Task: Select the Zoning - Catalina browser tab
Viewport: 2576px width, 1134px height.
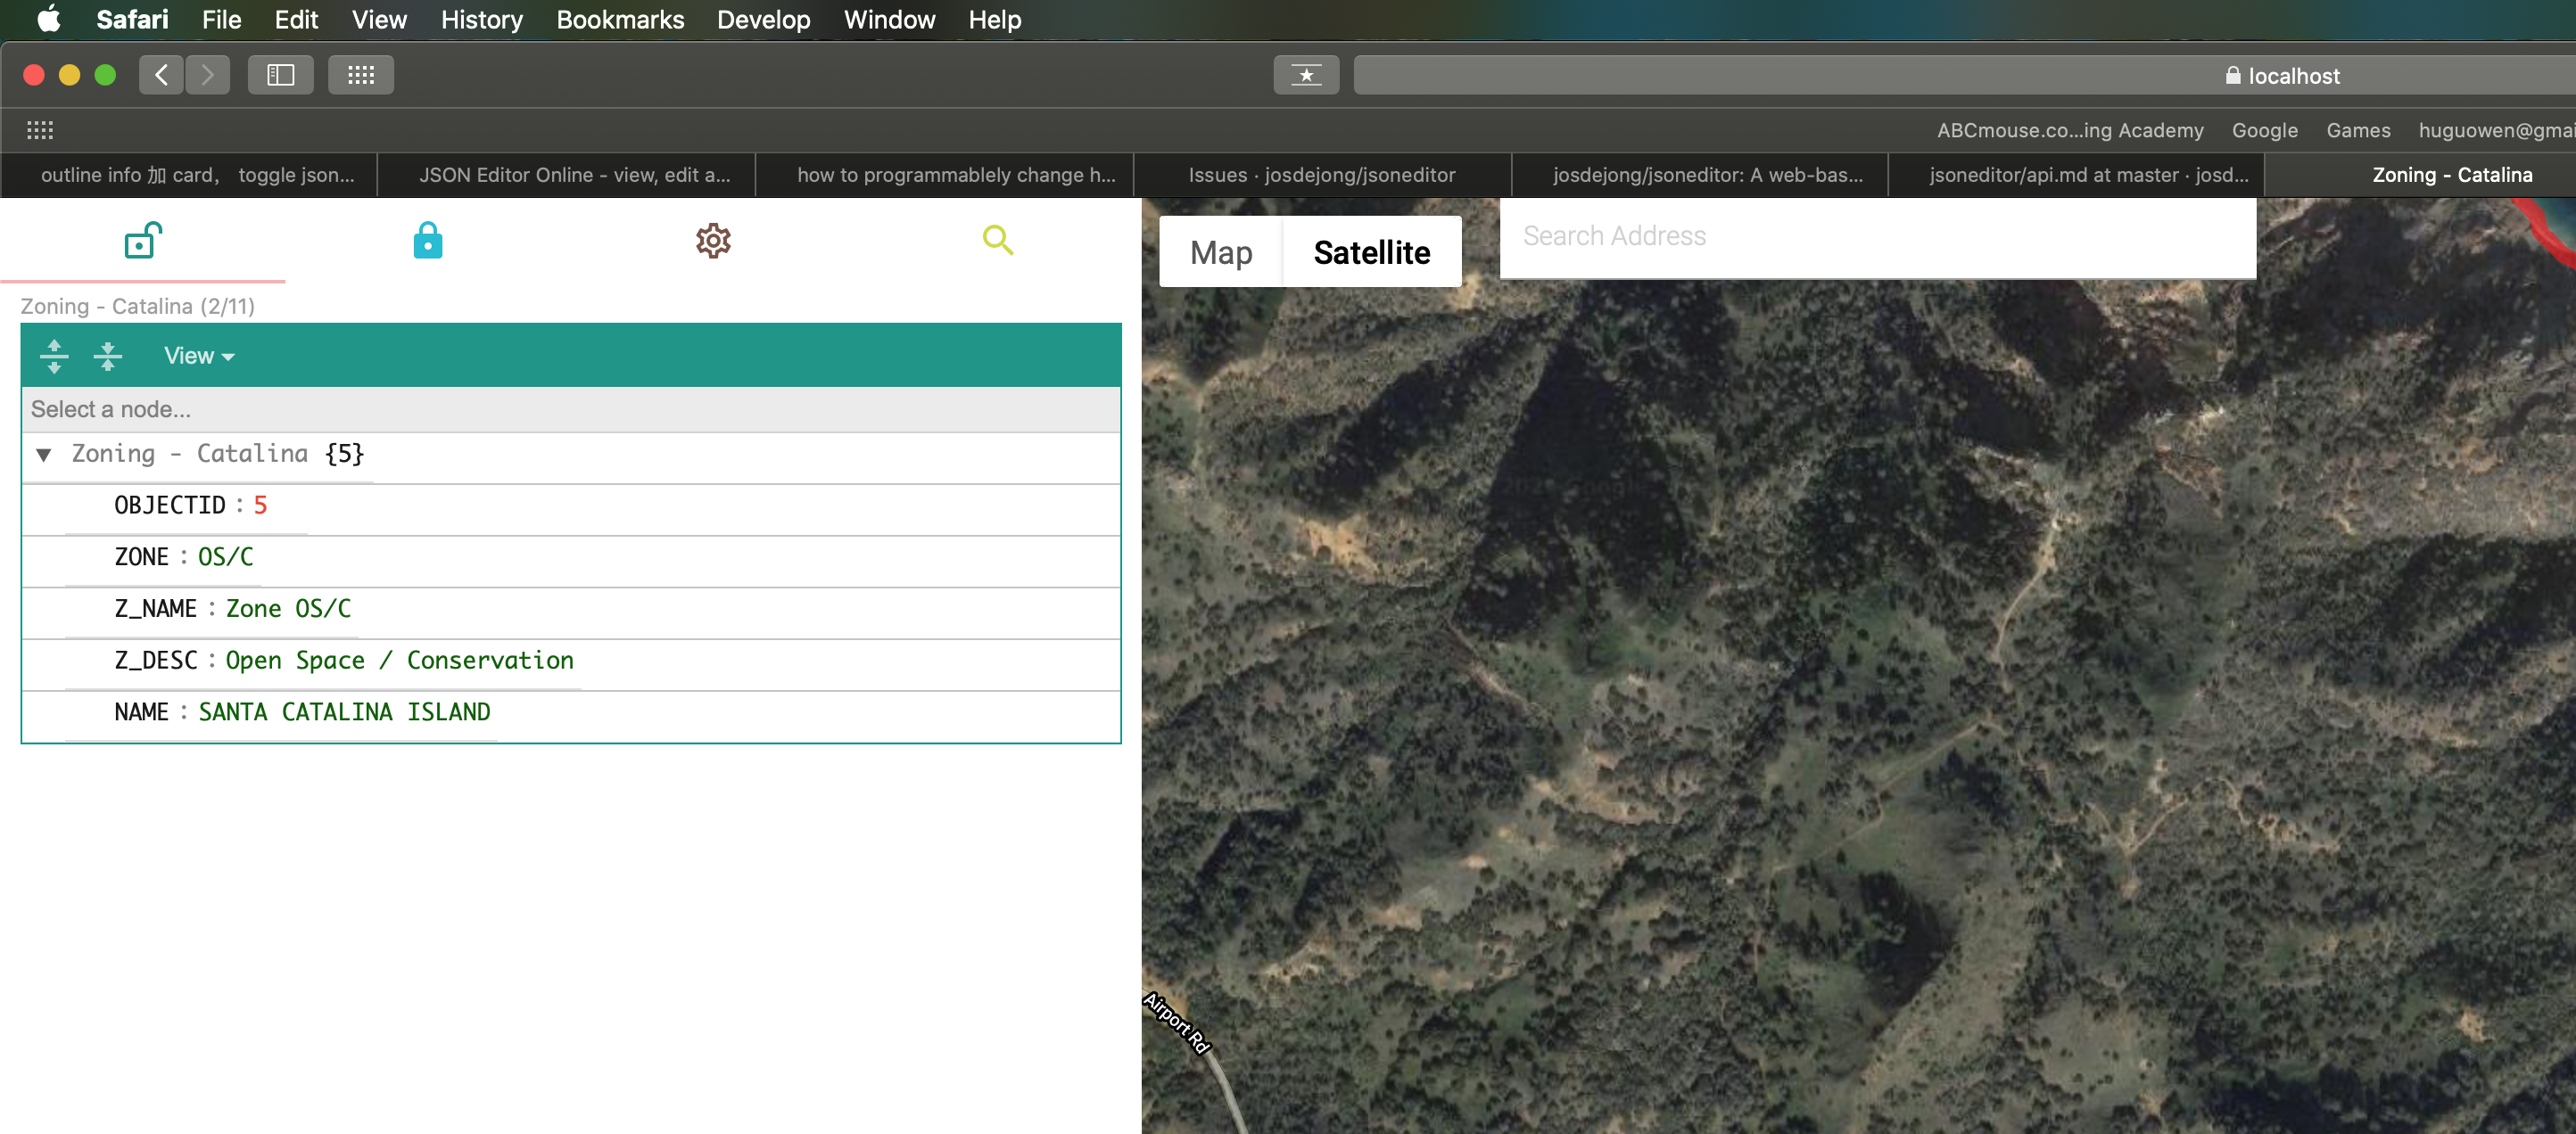Action: (x=2420, y=175)
